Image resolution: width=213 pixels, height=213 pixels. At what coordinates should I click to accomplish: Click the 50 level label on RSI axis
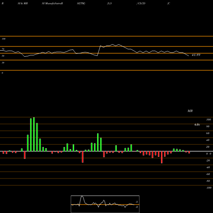coord(3,56)
